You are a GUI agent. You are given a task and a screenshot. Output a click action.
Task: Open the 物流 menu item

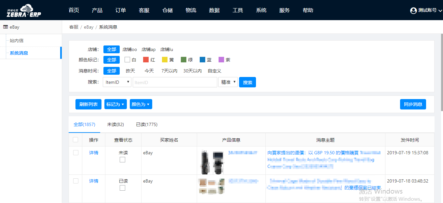[191, 10]
